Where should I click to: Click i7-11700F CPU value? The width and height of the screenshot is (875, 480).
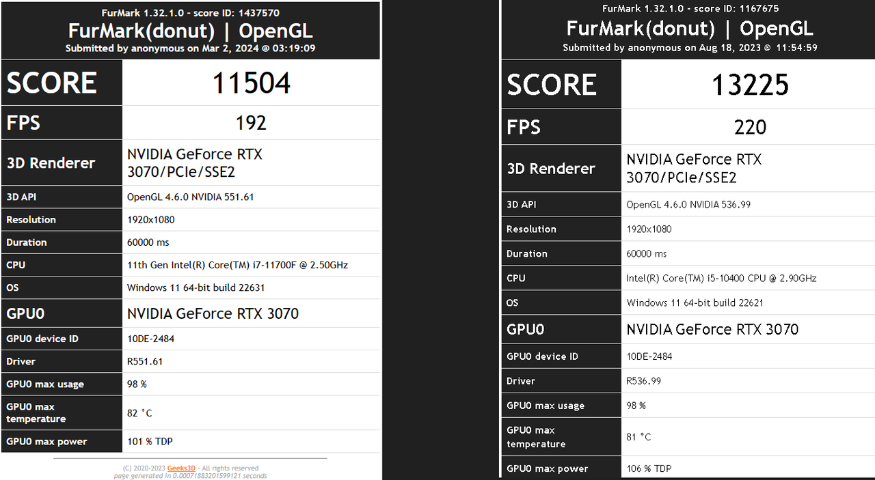point(237,265)
